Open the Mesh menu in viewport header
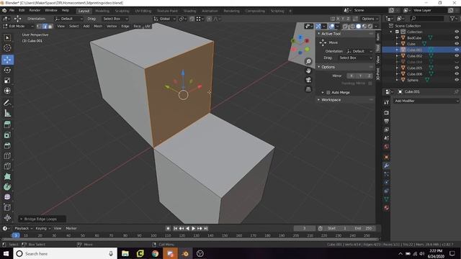Image resolution: width=461 pixels, height=259 pixels. [98, 26]
